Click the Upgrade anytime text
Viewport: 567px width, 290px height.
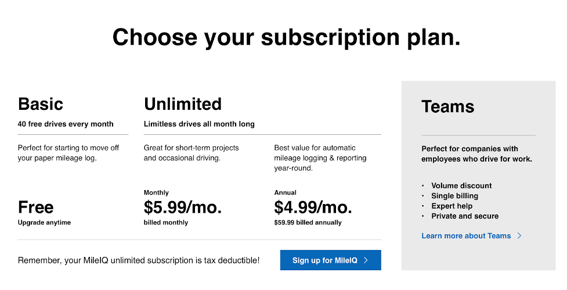click(x=44, y=223)
